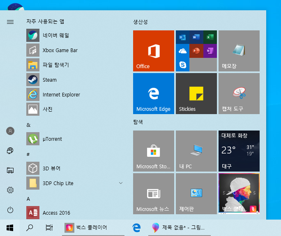Open the Microsoft 뉴스 tile
The width and height of the screenshot is (281, 236).
154,194
